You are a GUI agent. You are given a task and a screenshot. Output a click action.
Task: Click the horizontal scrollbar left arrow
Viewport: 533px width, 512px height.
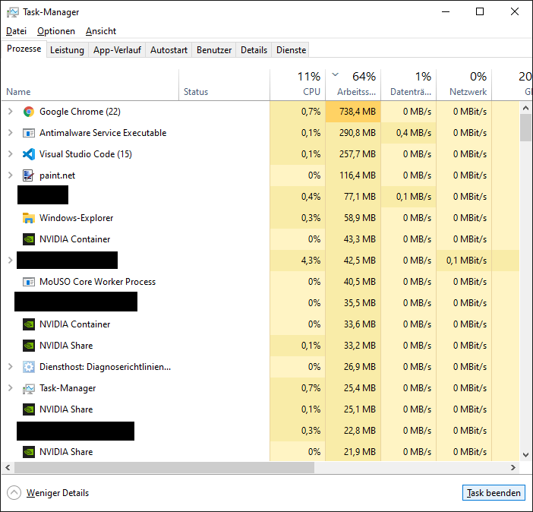coord(8,468)
